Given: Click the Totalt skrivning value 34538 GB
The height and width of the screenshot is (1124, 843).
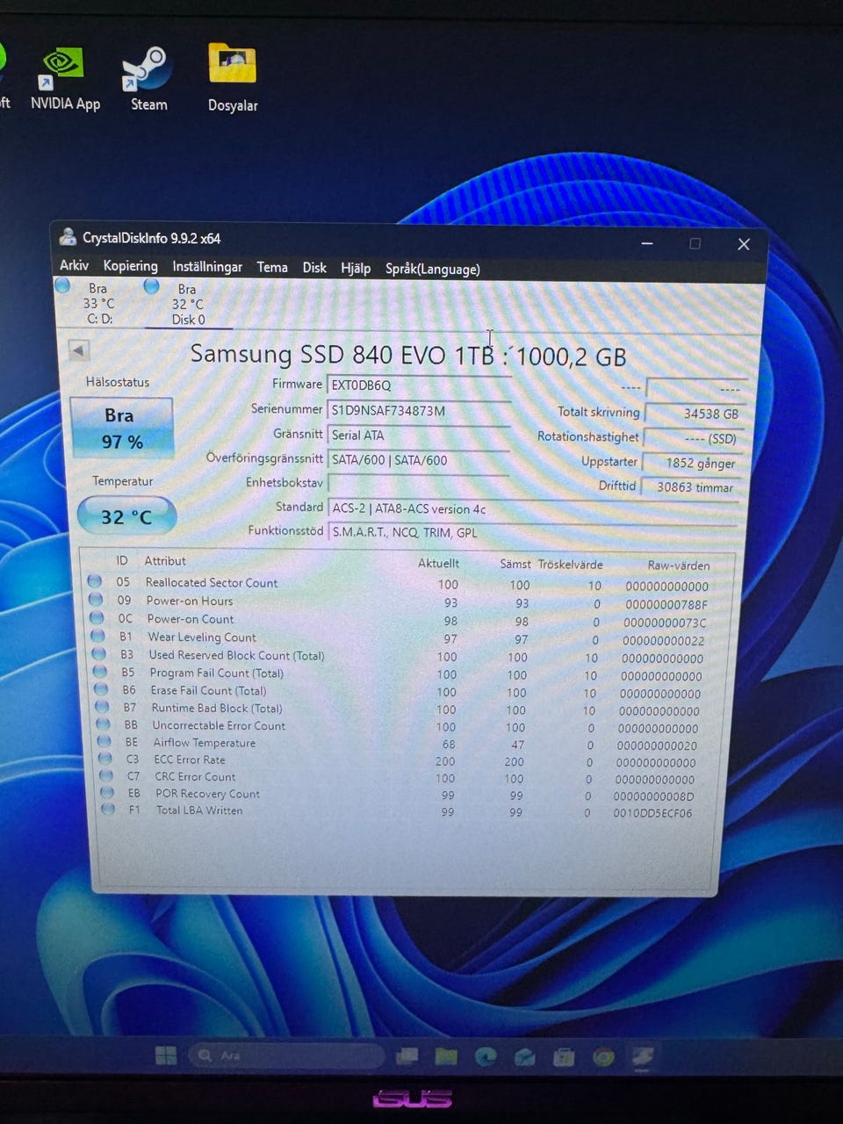Looking at the screenshot, I should (695, 413).
